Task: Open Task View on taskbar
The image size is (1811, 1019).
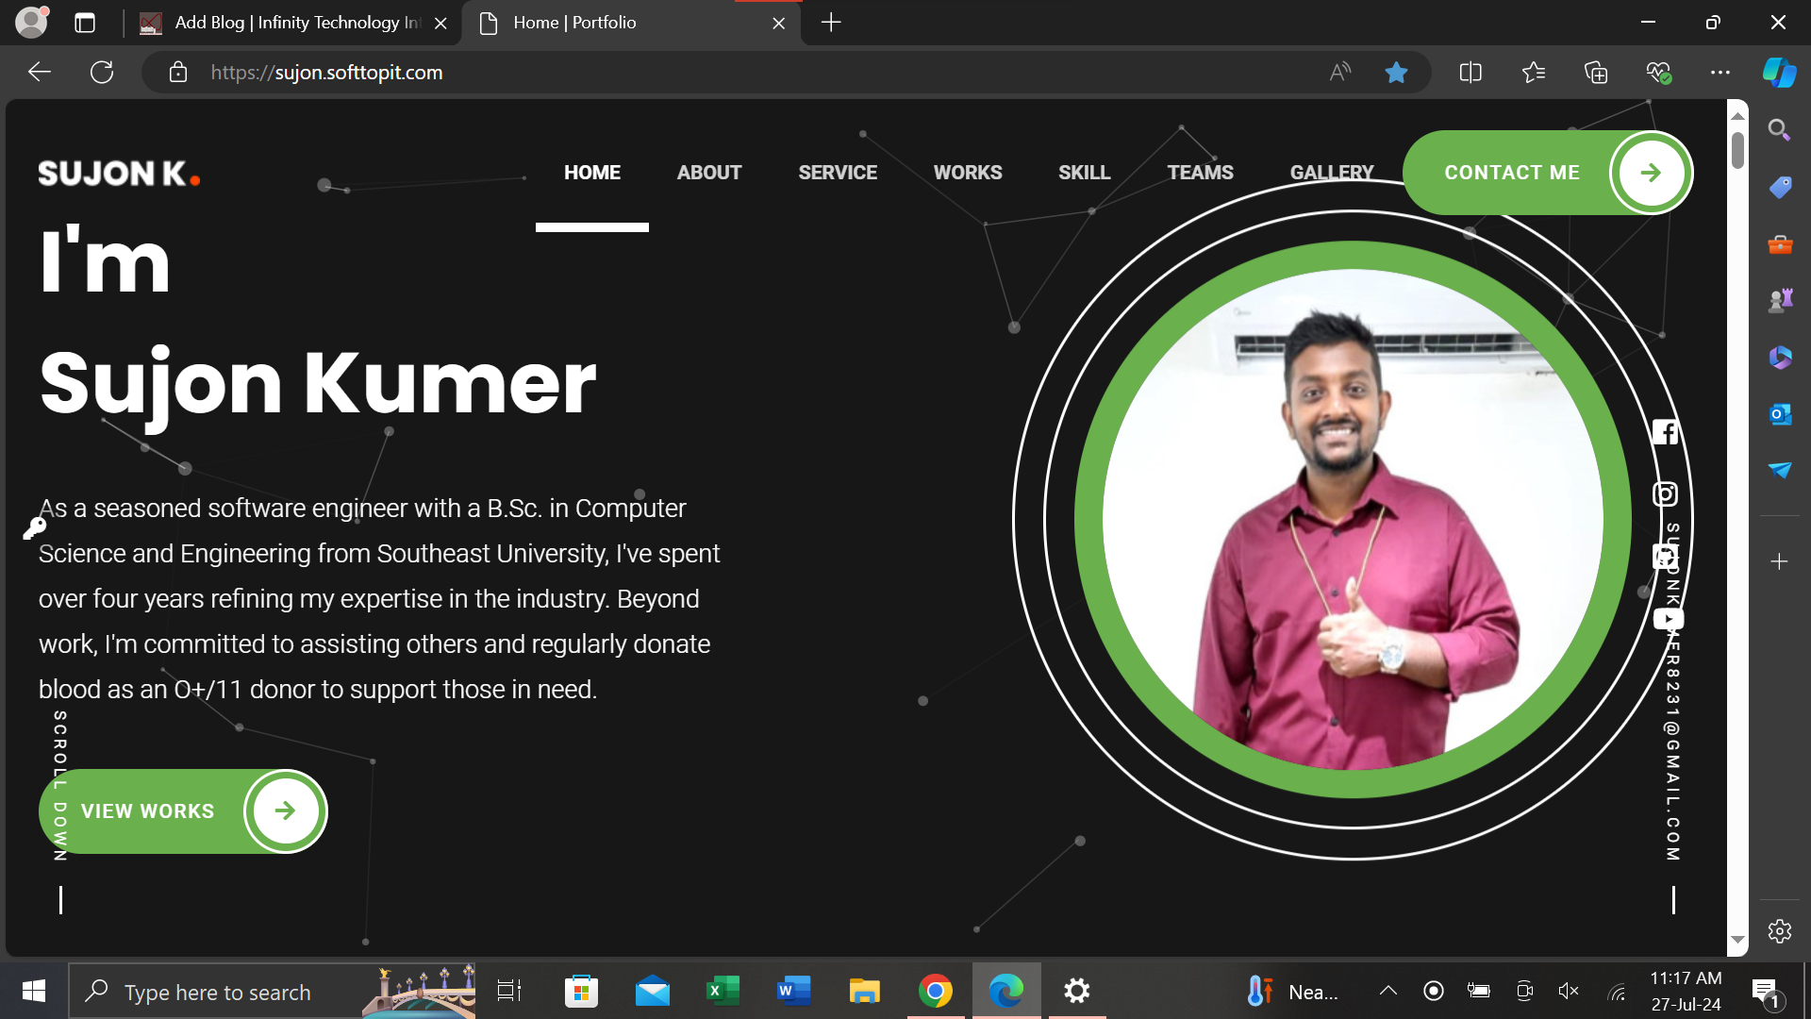Action: (x=509, y=991)
